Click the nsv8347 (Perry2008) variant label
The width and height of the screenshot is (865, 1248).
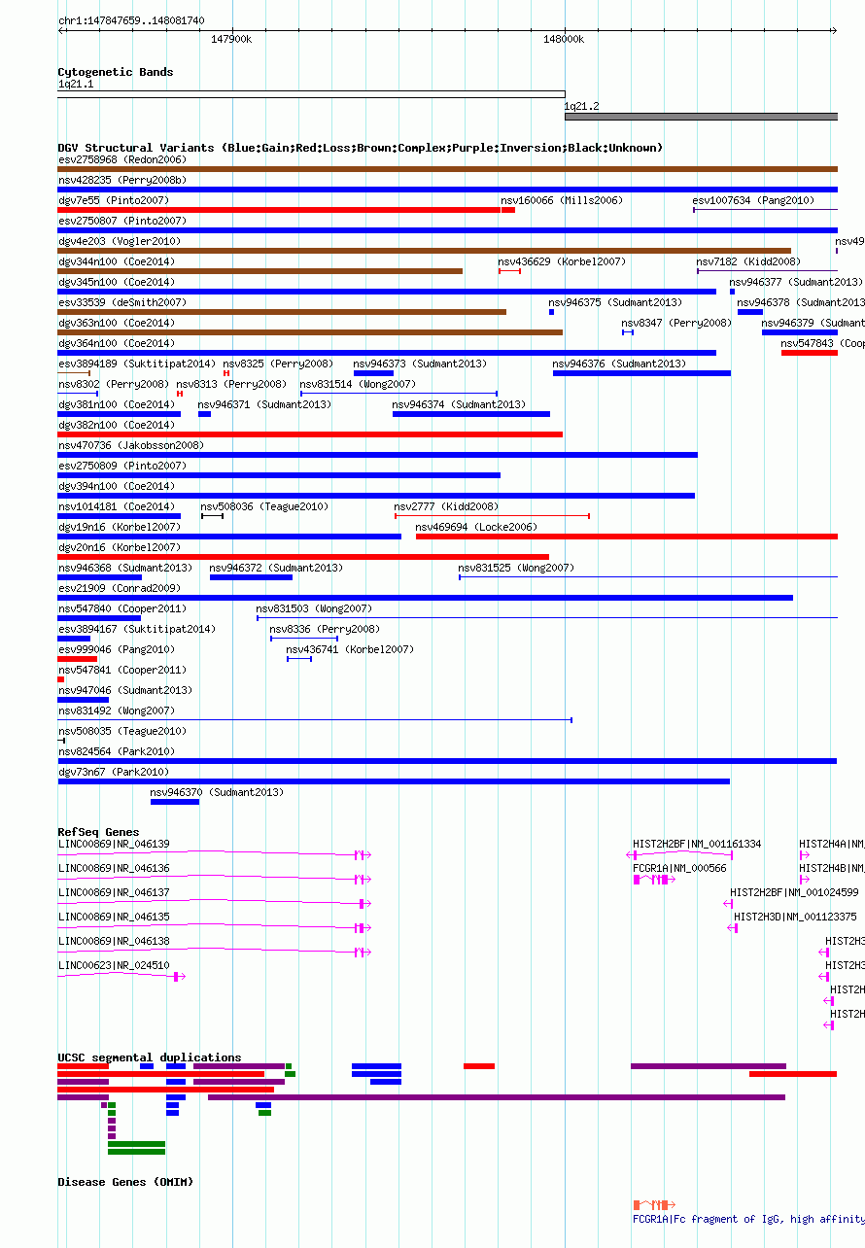click(x=676, y=323)
